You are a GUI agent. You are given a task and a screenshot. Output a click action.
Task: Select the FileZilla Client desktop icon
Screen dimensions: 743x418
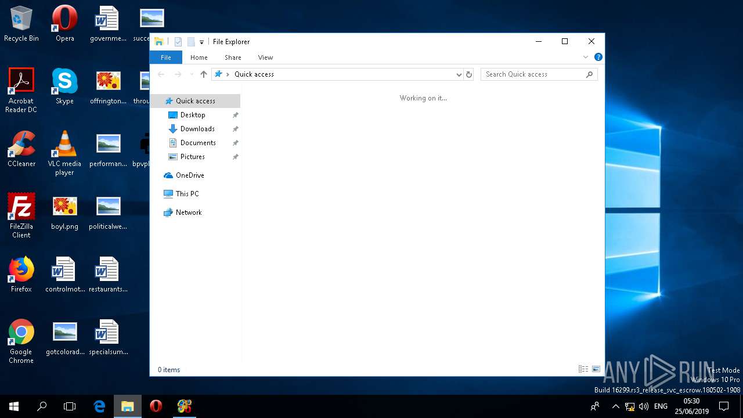tap(21, 216)
